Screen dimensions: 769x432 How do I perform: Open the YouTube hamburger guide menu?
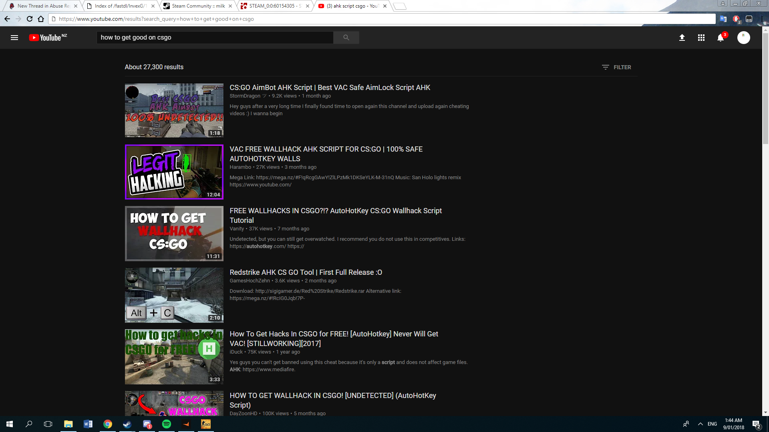tap(14, 38)
